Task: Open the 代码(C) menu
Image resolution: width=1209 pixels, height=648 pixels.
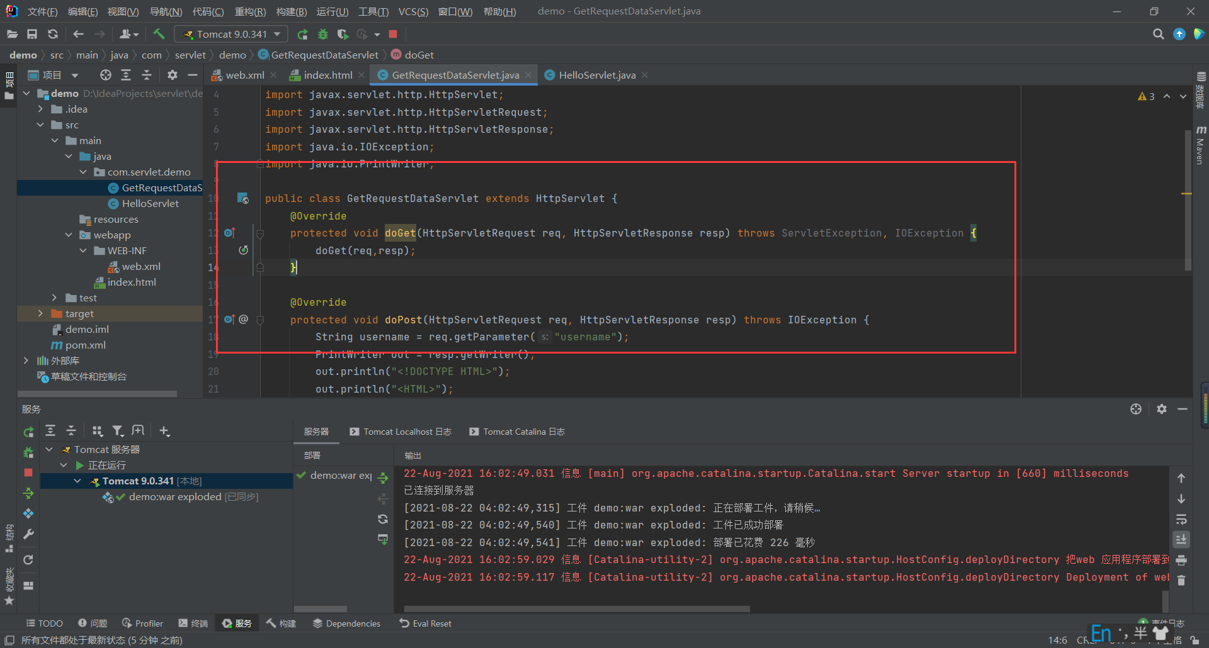Action: tap(208, 11)
